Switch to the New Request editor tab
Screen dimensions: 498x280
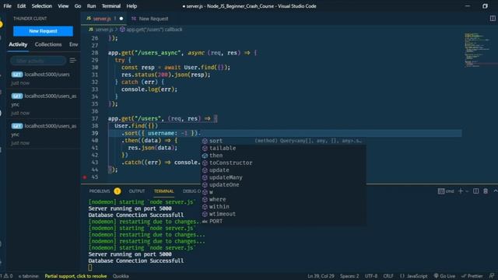click(x=149, y=19)
